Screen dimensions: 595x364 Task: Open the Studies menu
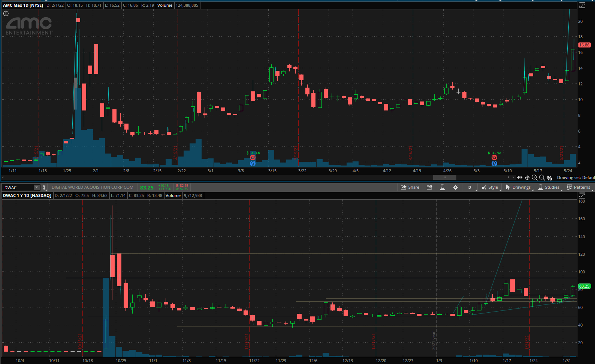coord(549,187)
